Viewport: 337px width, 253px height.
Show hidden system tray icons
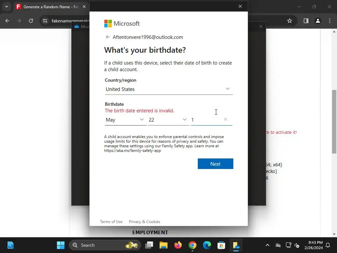pyautogui.click(x=268, y=245)
